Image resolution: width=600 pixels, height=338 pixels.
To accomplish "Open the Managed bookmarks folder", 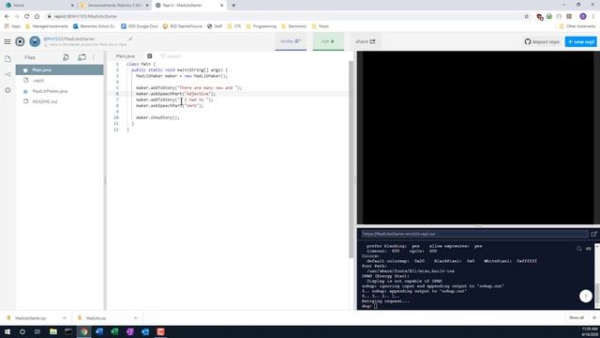I will (x=47, y=26).
